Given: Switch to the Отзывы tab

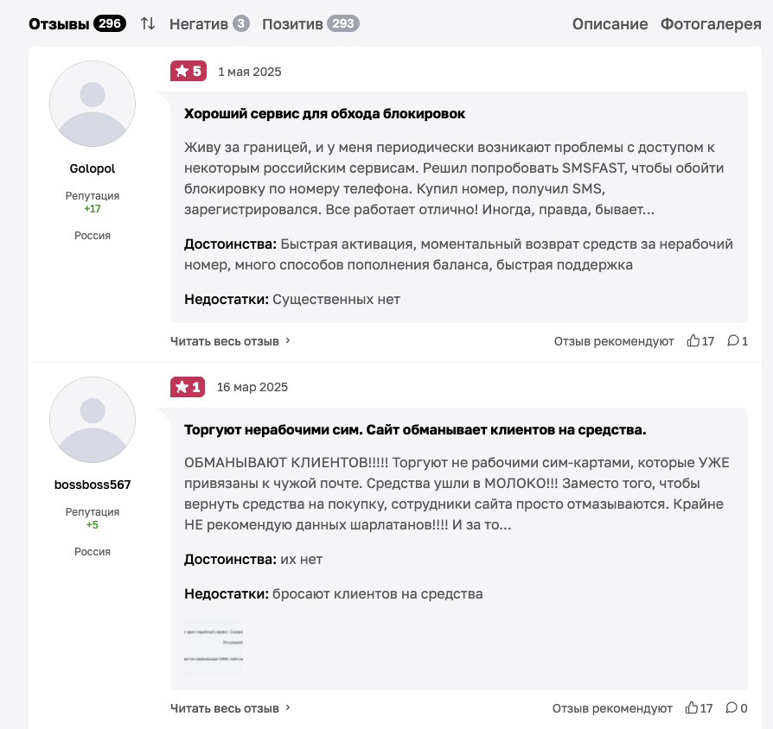Looking at the screenshot, I should coord(59,24).
